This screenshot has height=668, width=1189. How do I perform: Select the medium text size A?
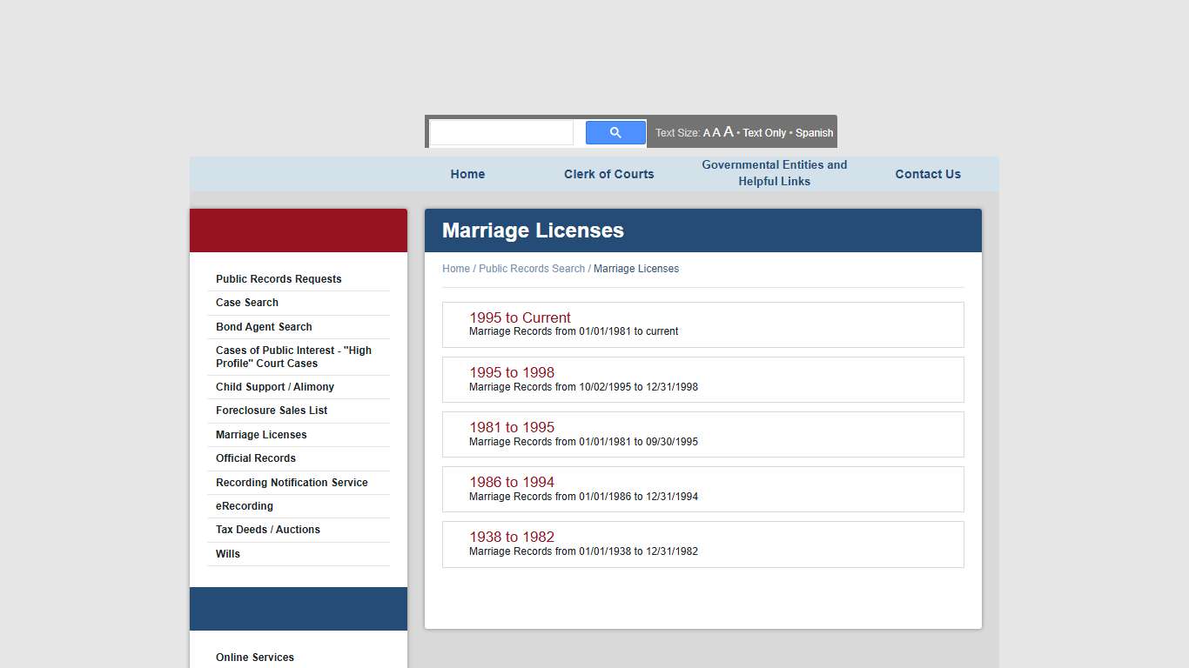point(716,131)
